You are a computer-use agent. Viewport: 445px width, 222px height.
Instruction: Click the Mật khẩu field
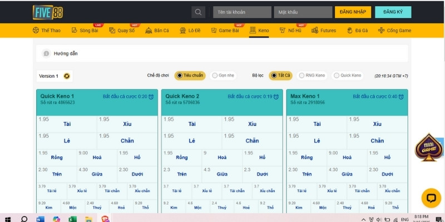pos(303,12)
